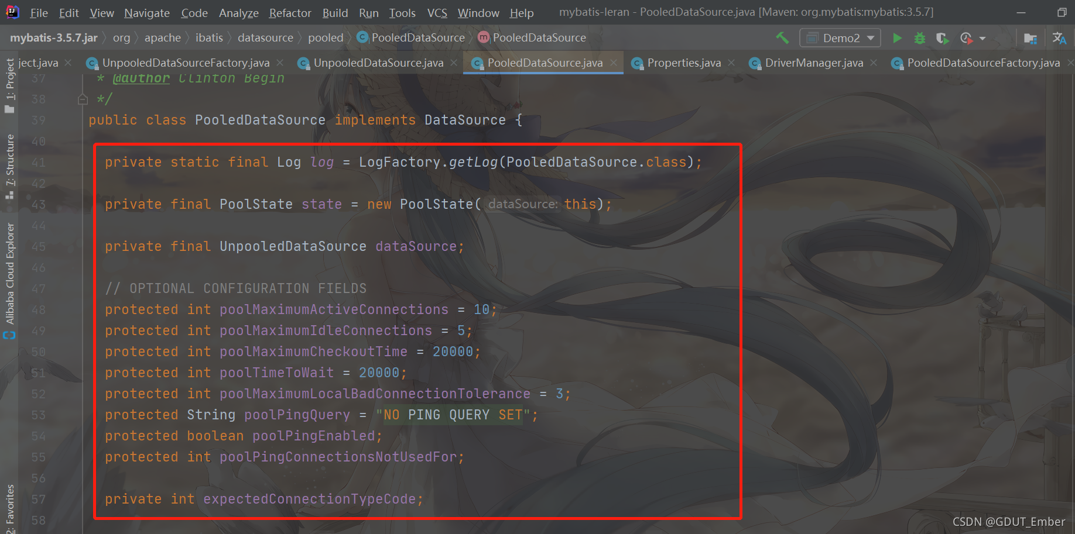Screen dimensions: 1075x534
Task: Open the Project tool window
Action: 10,85
